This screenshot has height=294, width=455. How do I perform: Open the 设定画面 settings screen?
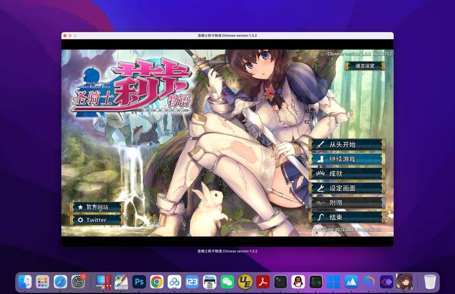[x=347, y=188]
